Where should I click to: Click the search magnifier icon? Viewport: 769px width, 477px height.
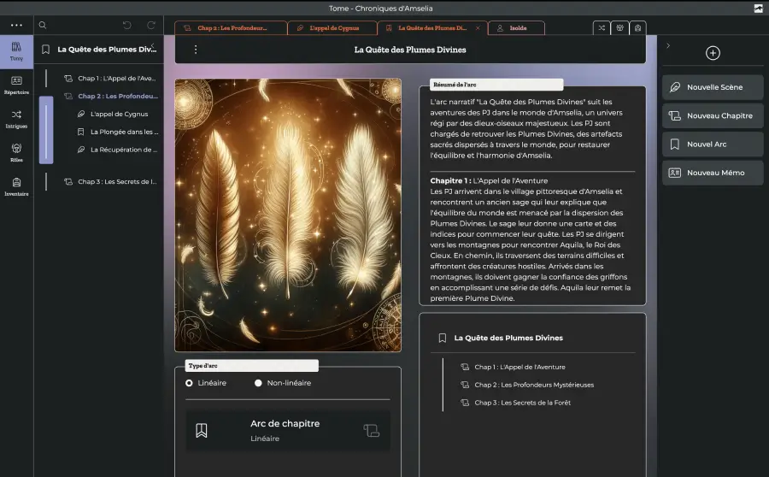coord(43,25)
